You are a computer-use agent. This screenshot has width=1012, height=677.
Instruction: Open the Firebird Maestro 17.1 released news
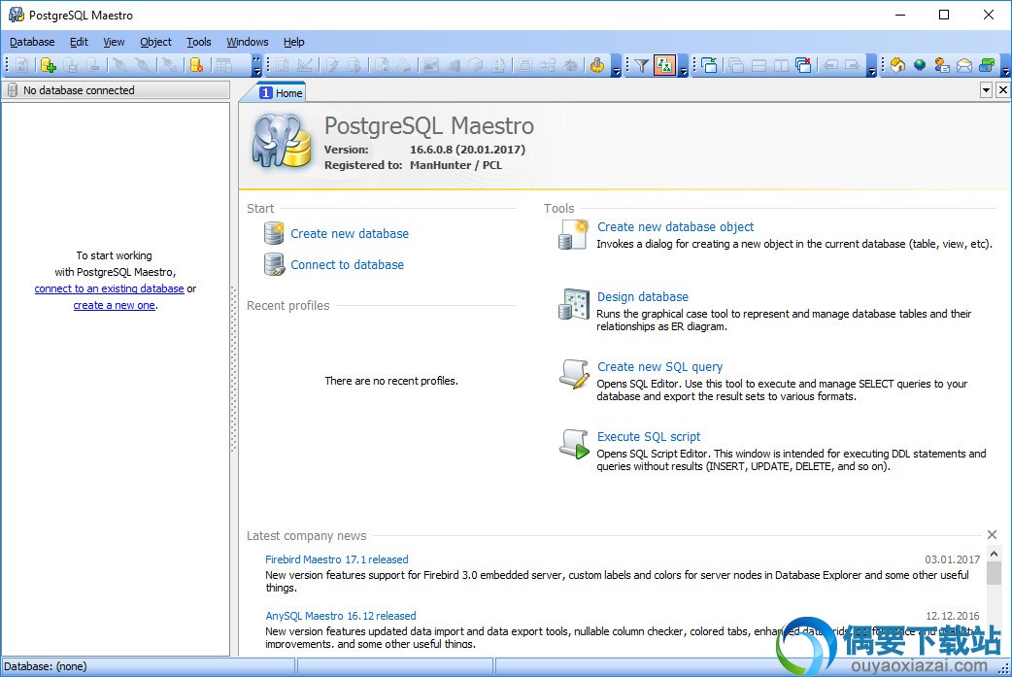[x=336, y=559]
